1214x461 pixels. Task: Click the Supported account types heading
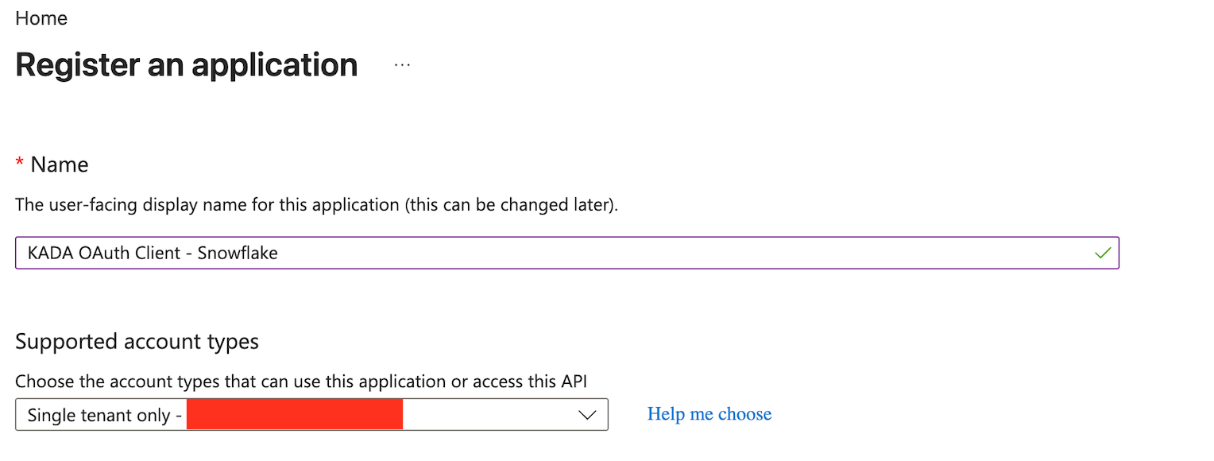click(x=137, y=342)
